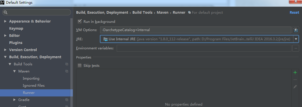Click the green plus add property icon

pos(295,72)
